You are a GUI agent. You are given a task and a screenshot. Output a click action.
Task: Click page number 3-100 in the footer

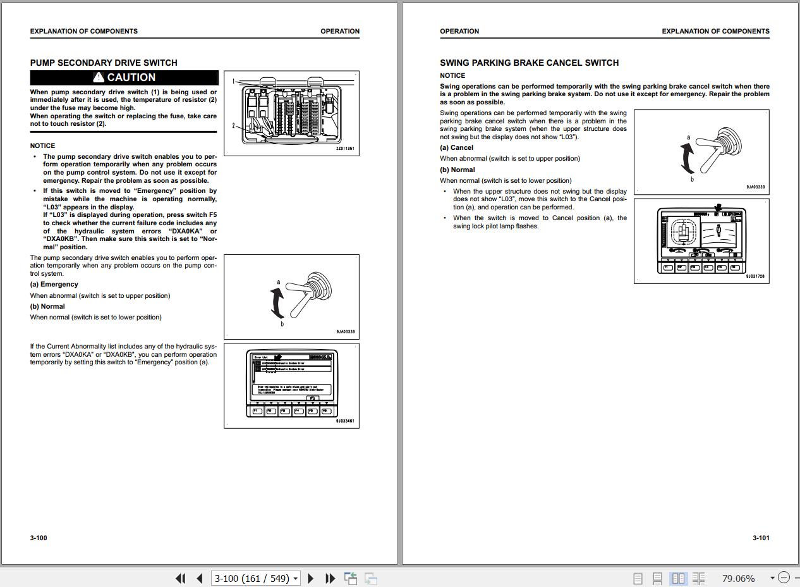(39, 538)
